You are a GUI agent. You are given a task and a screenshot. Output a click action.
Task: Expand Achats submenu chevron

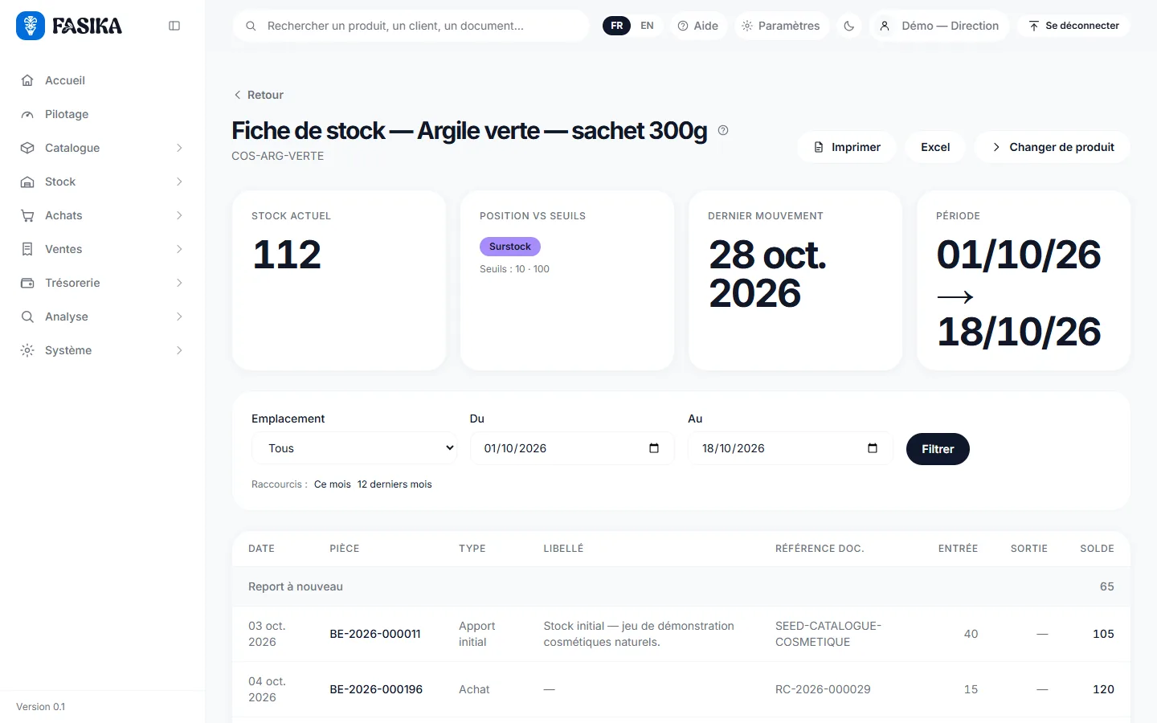point(179,215)
